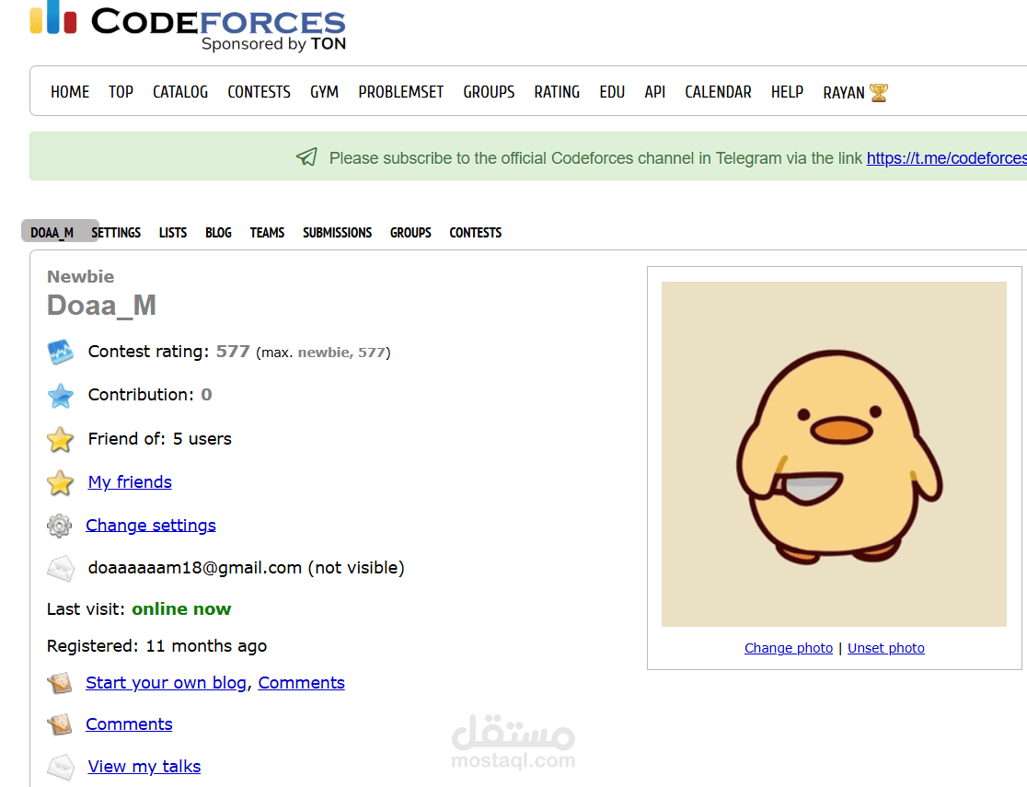This screenshot has height=787, width=1027.
Task: Click the yellow star beside My friends
Action: click(60, 483)
